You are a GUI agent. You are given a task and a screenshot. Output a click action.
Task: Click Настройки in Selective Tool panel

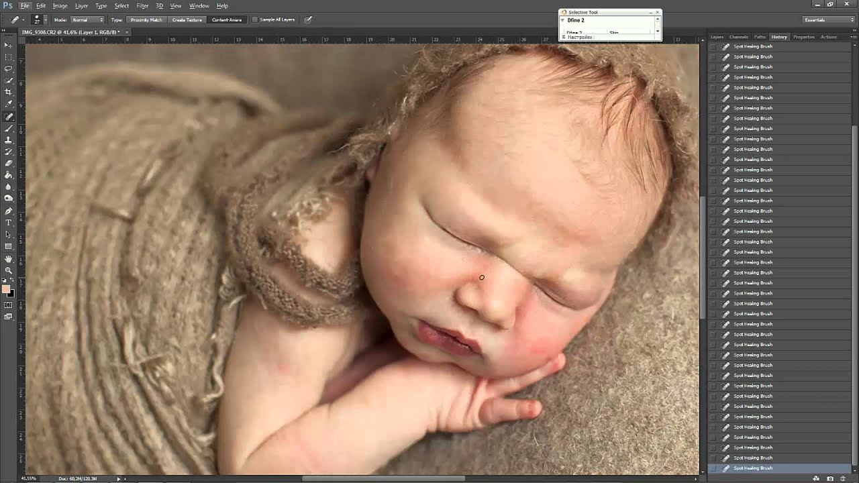click(580, 37)
